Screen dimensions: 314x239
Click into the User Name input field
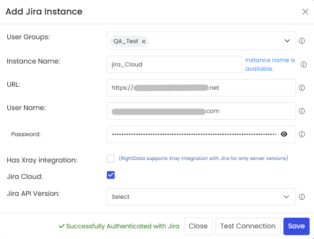coord(201,111)
